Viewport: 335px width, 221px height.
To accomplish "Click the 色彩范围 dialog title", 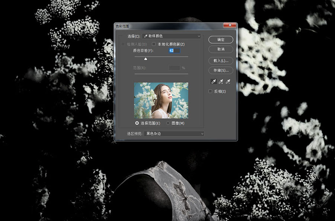I will [122, 26].
